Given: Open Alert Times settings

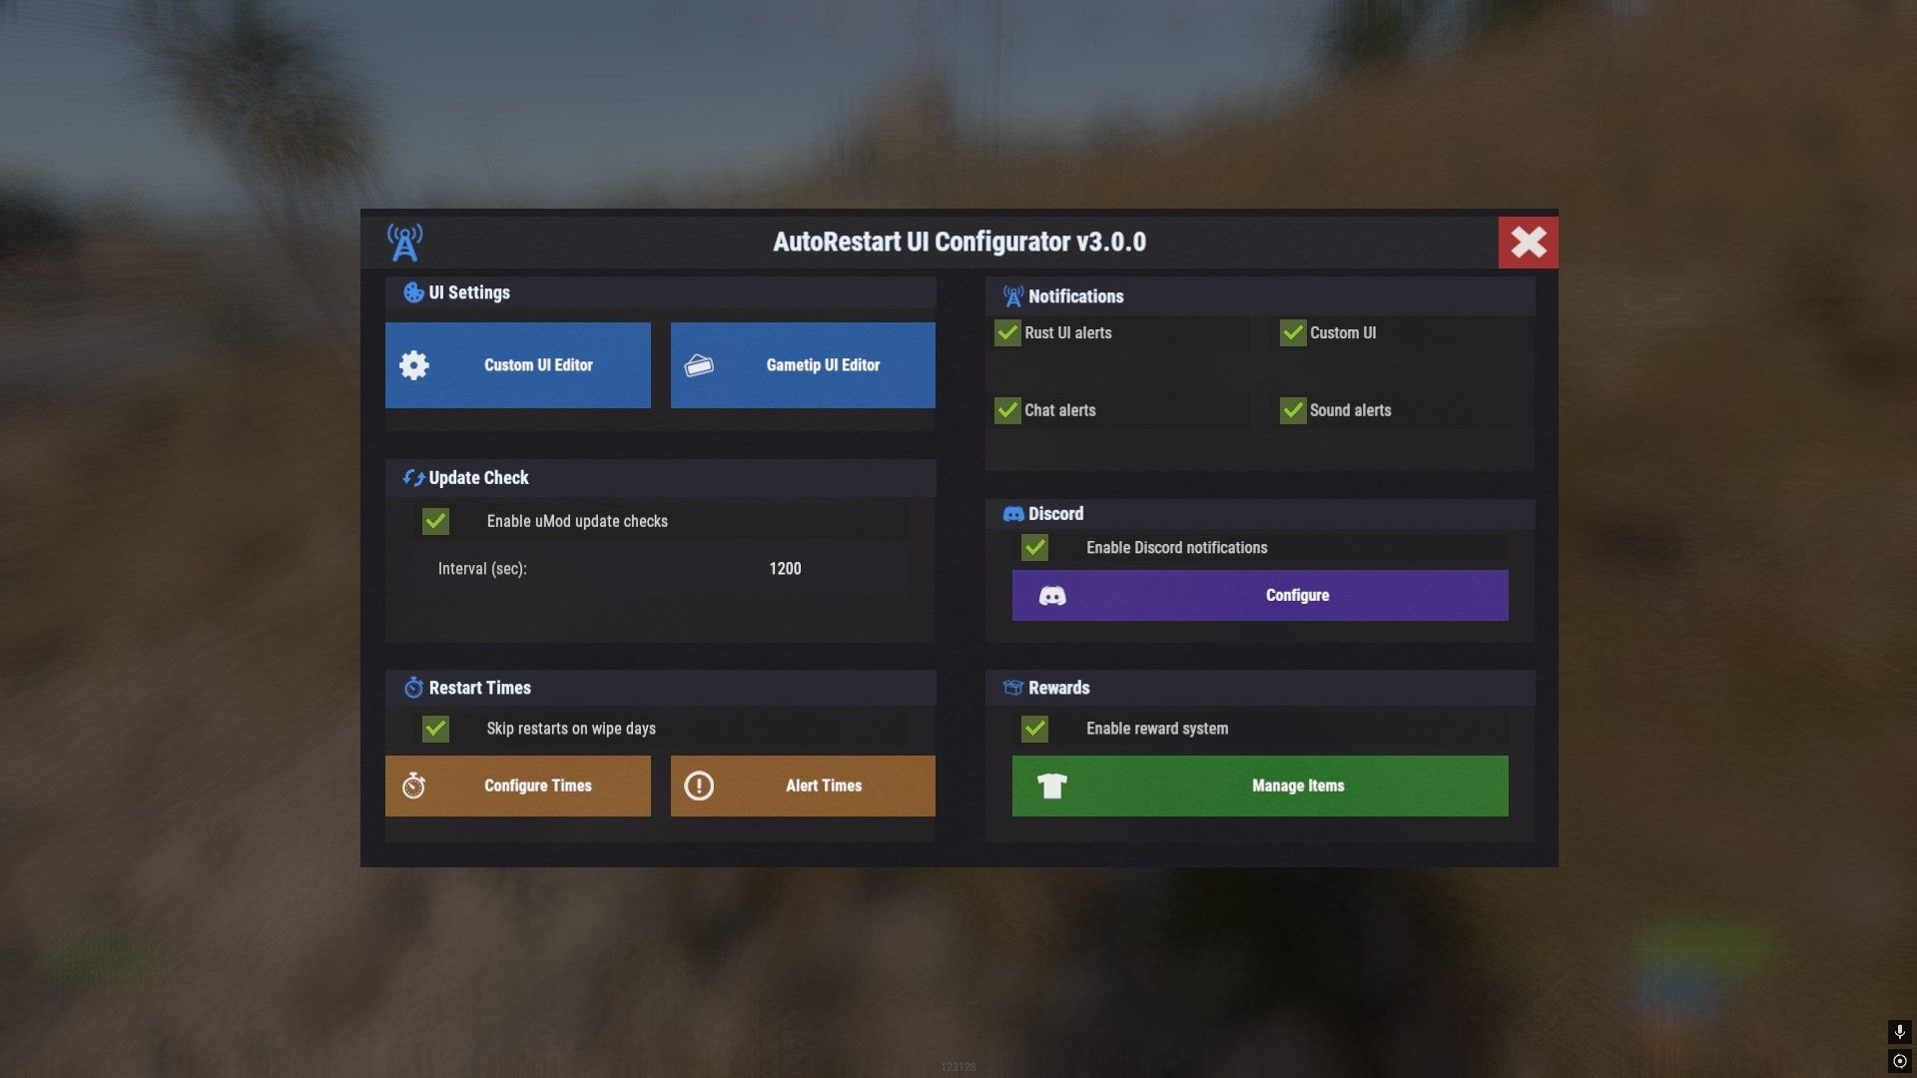Looking at the screenshot, I should (803, 787).
